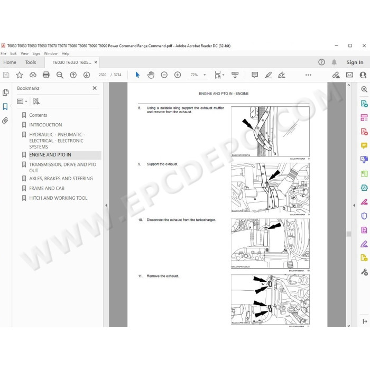Go to the previous page

coord(73,75)
